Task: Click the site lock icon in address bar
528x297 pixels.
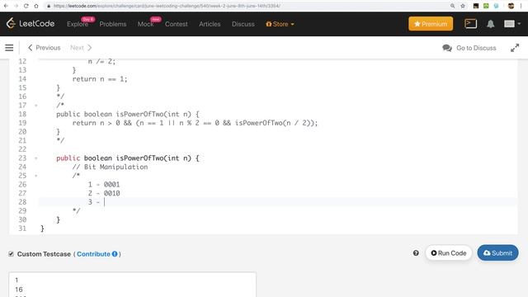Action: pyautogui.click(x=49, y=6)
